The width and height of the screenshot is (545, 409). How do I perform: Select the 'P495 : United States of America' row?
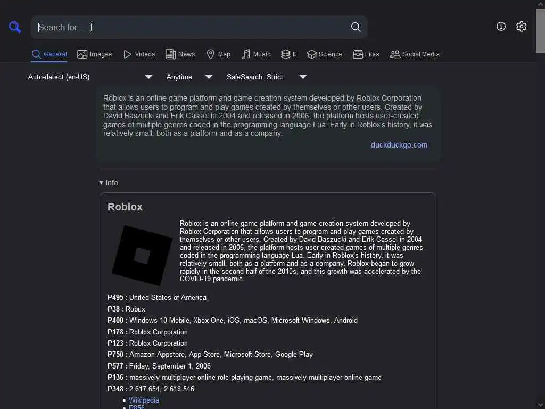pyautogui.click(x=157, y=297)
